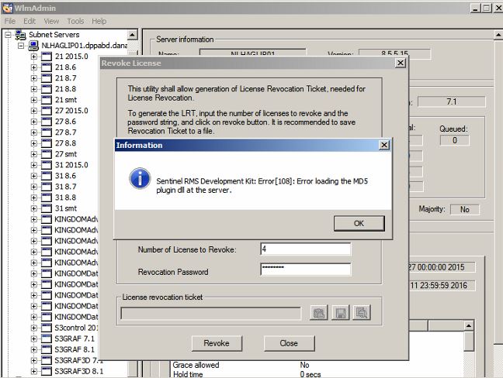Expand the S3GRAF 7.1 feature node
This screenshot has height=378, width=503.
[x=33, y=338]
